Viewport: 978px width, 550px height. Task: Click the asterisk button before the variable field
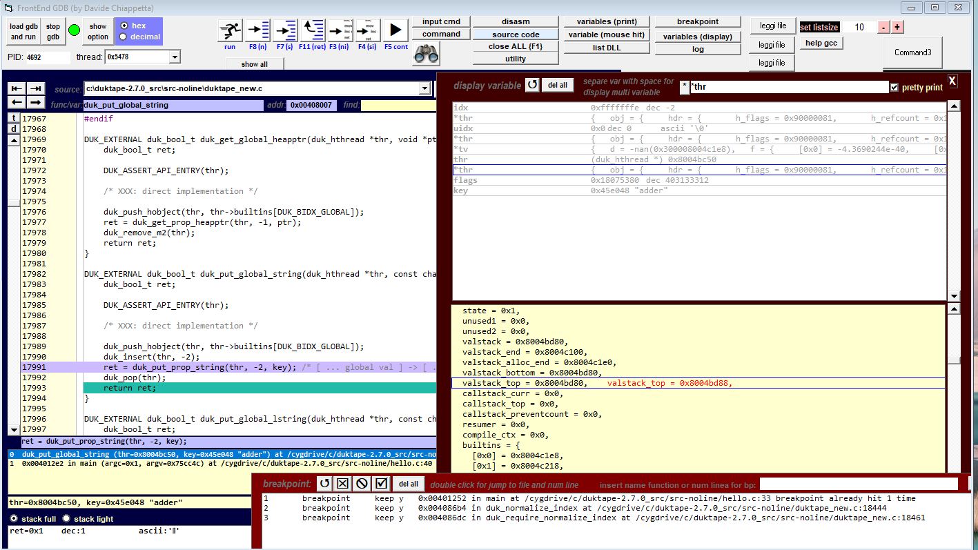point(685,87)
